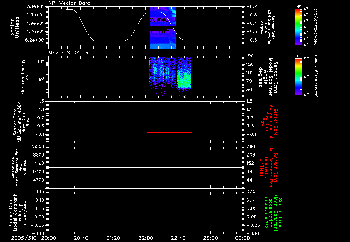This screenshot has height=242, width=350.
Task: Click the "ergs/(cm**2-sr-sec-eV)" units label
Action: coord(317,76)
